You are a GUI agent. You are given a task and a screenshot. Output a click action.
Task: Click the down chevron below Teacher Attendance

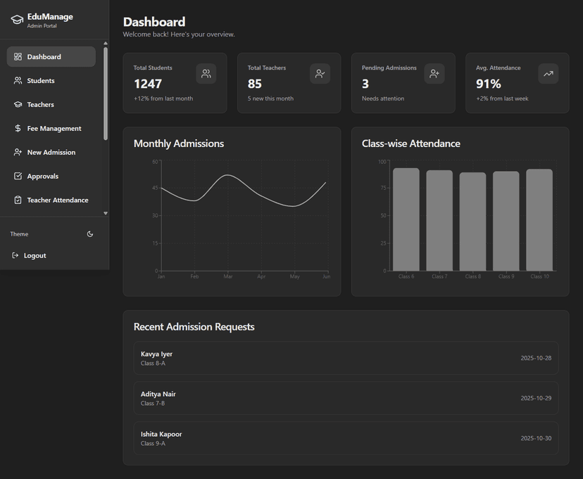(105, 212)
